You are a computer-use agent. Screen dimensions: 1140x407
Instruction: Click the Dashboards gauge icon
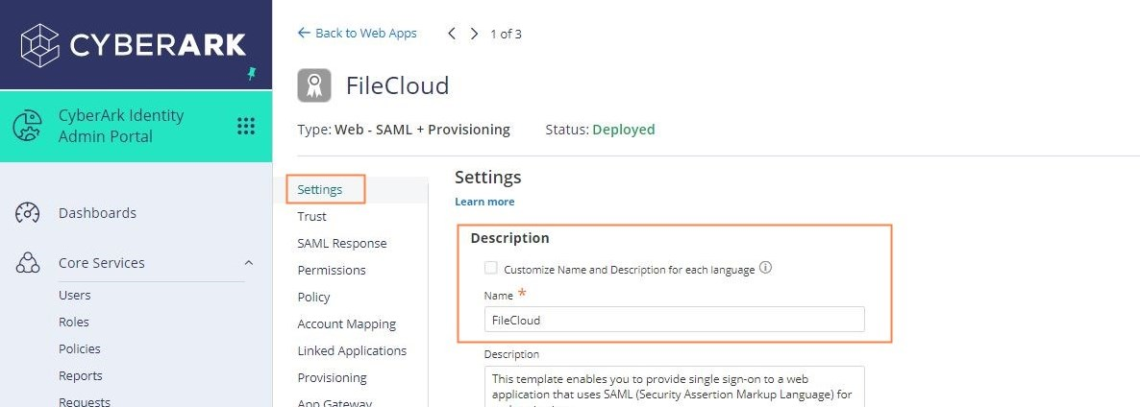point(28,213)
